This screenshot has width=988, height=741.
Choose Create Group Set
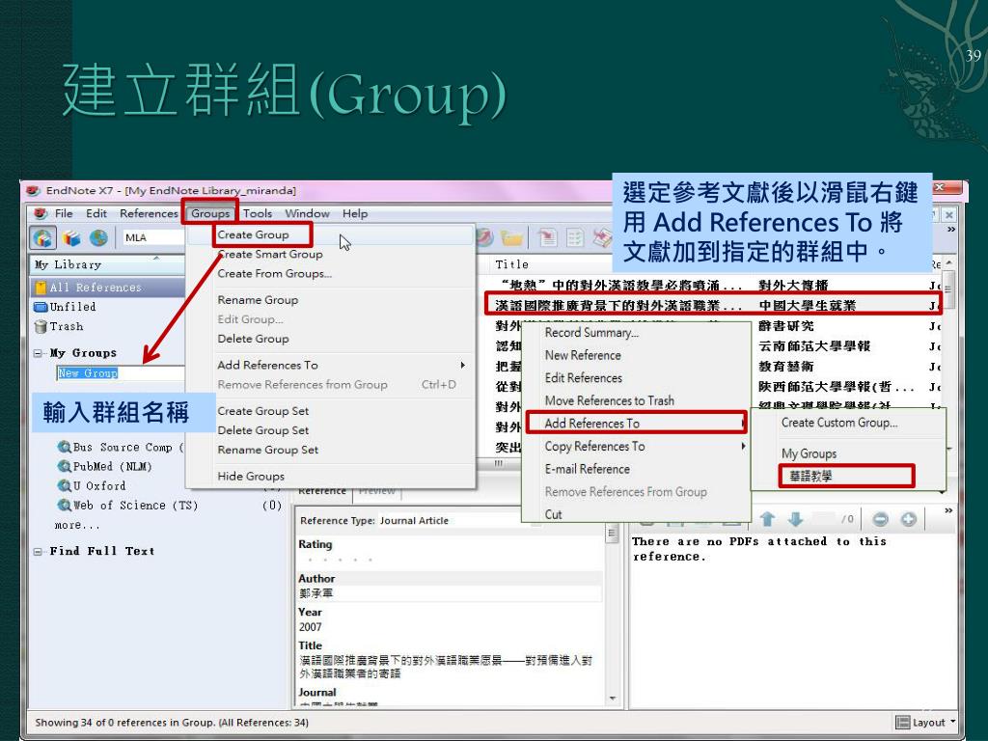coord(262,411)
